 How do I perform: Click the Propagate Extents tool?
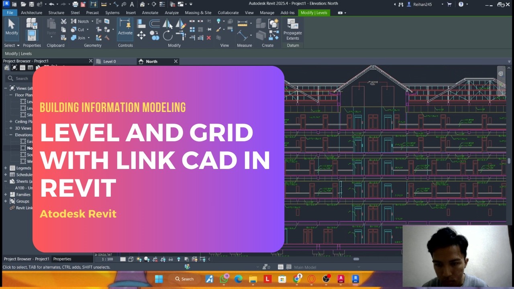[x=293, y=29]
